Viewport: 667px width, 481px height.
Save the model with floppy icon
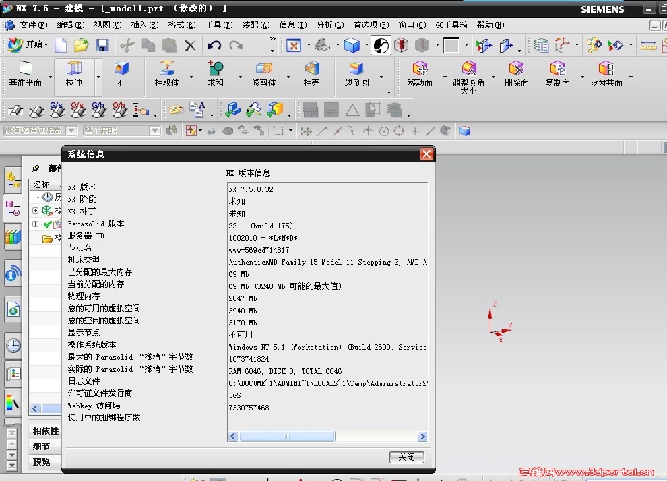click(102, 45)
